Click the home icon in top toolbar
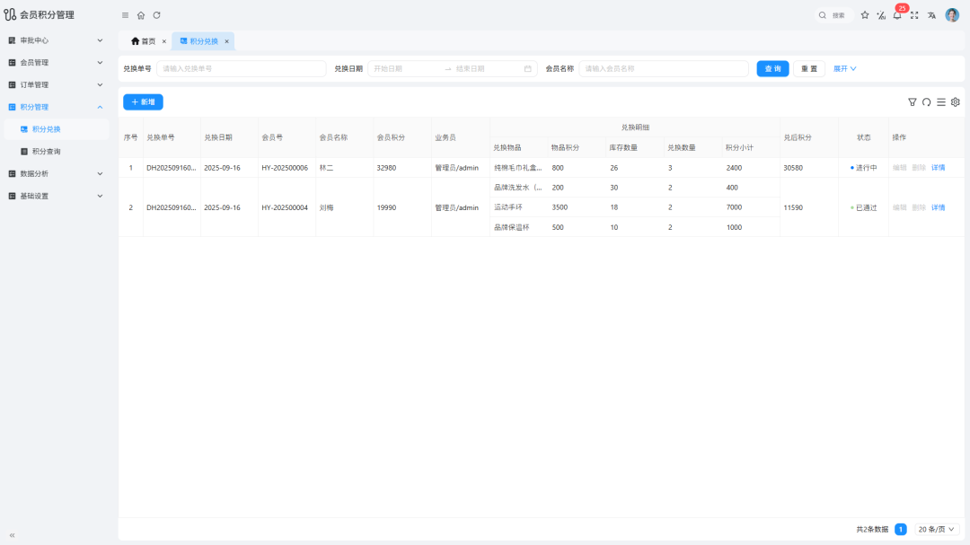 [141, 15]
